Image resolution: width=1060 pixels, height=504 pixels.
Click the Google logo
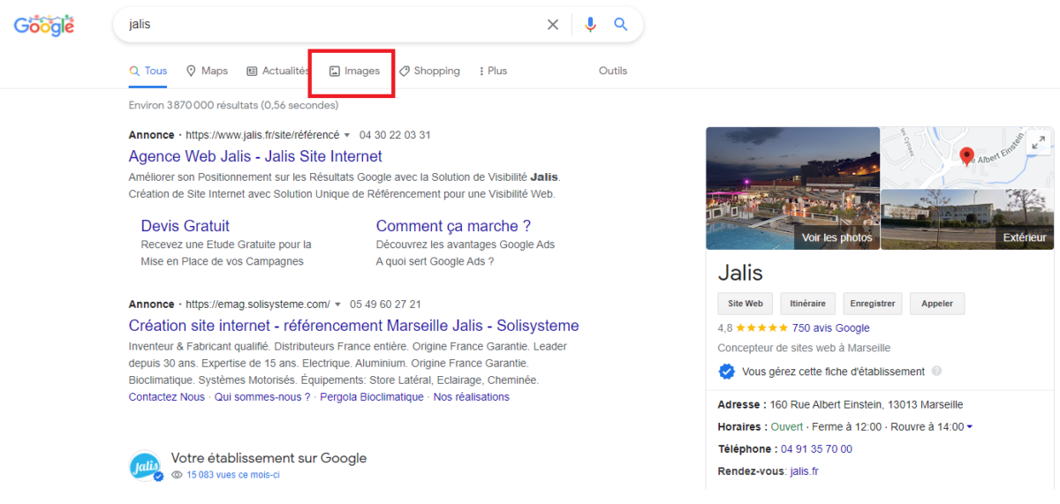(44, 26)
